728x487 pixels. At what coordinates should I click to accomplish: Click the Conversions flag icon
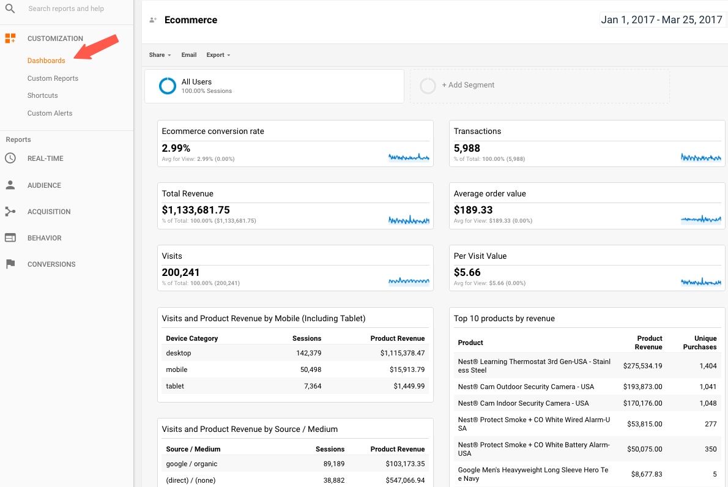point(10,264)
